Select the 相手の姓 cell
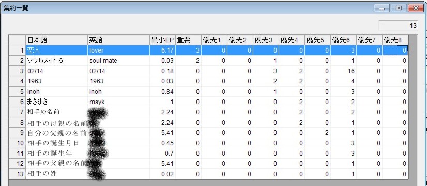The height and width of the screenshot is (186, 427). click(x=57, y=174)
